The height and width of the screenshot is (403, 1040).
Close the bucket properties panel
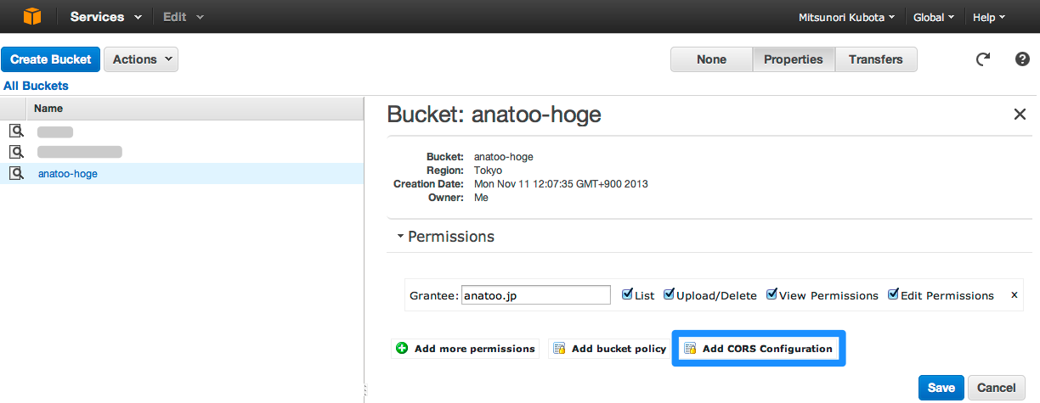[x=1020, y=115]
